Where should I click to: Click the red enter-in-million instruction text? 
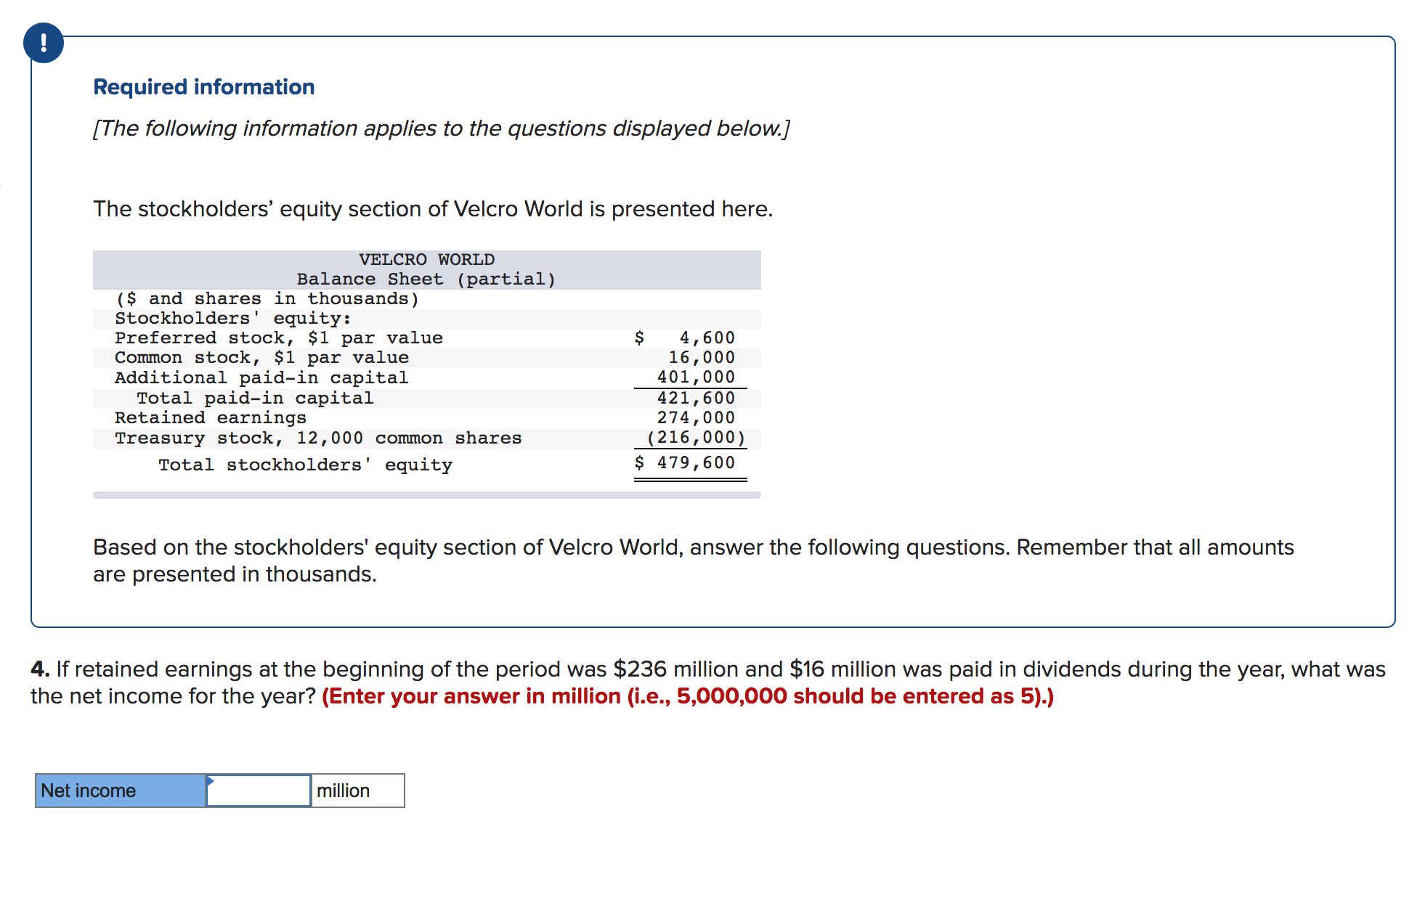coord(688,696)
